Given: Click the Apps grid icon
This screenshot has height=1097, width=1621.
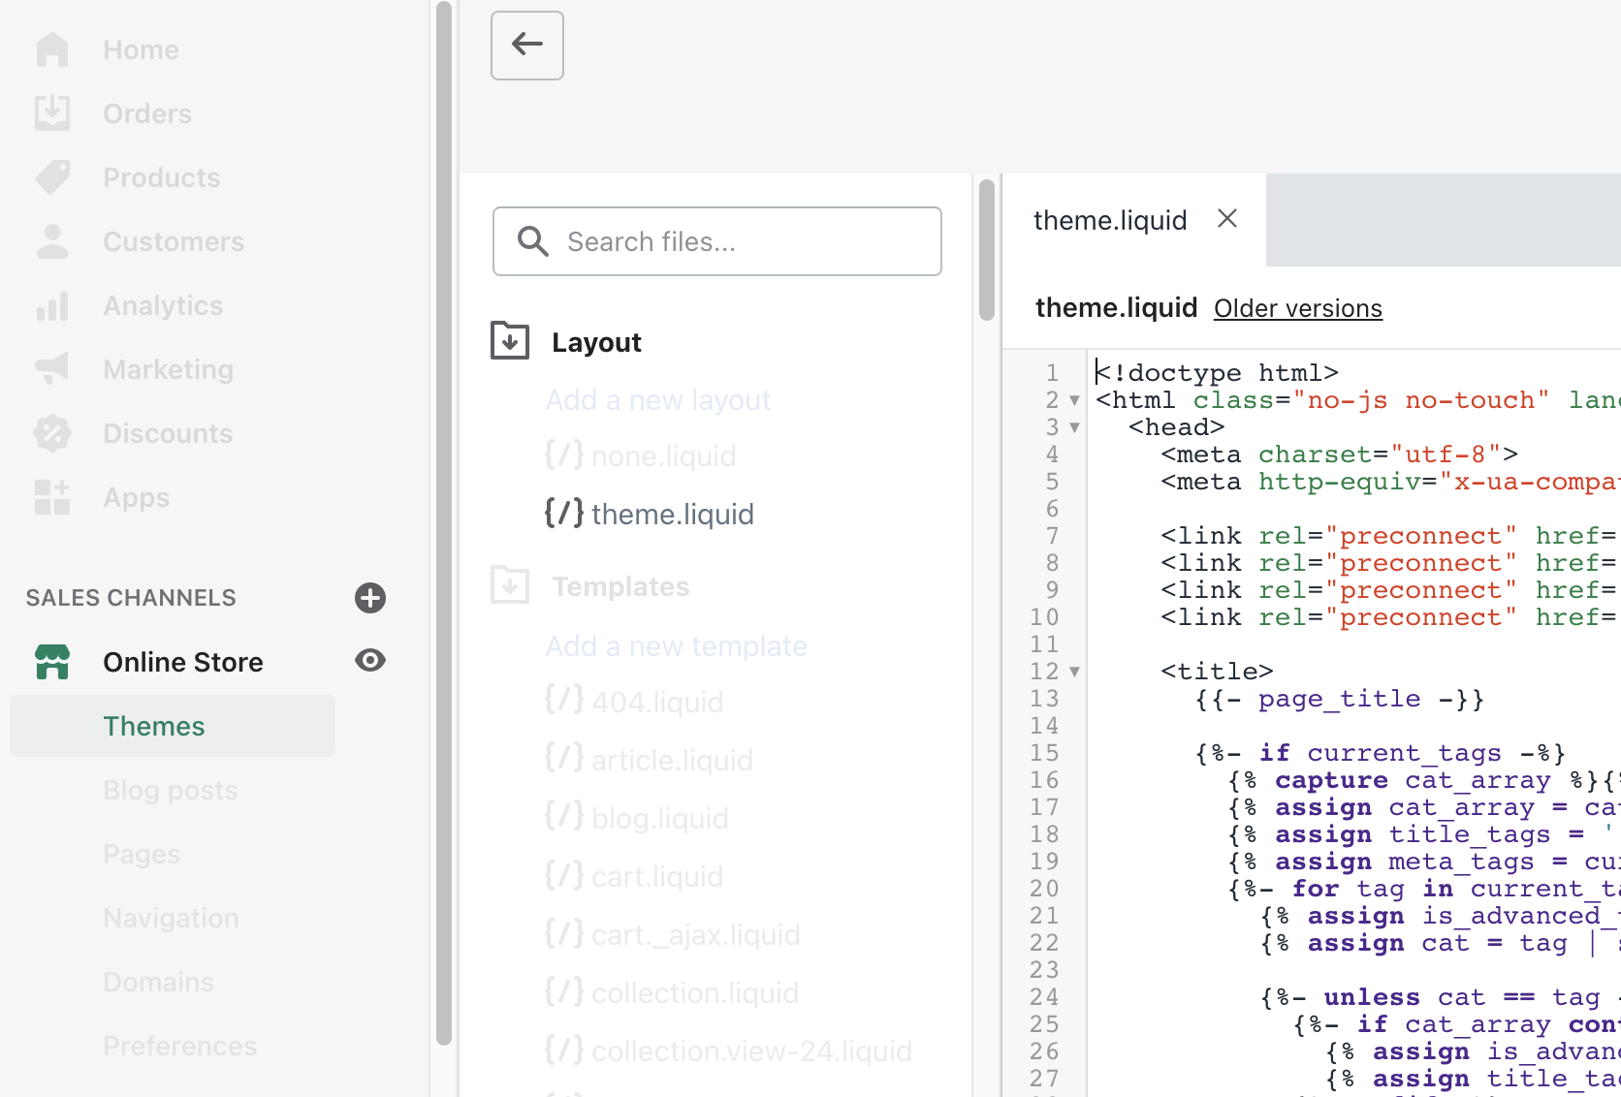Looking at the screenshot, I should (52, 497).
